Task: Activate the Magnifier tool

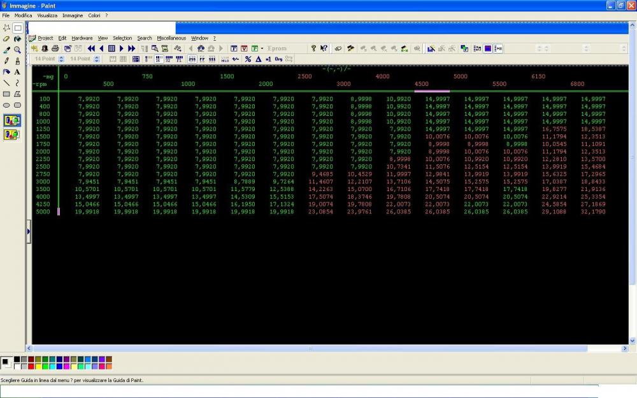Action: 17,50
